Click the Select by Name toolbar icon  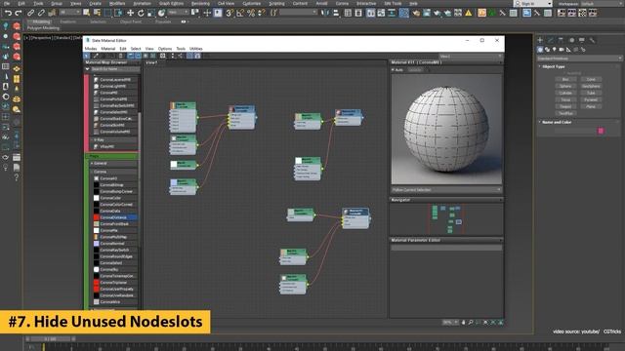pos(97,13)
